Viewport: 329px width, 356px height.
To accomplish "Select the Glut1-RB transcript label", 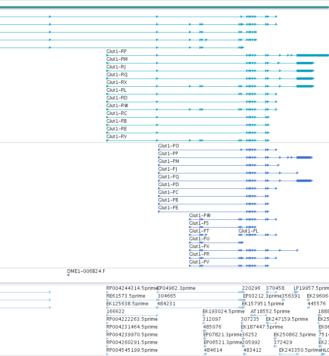I will point(116,121).
